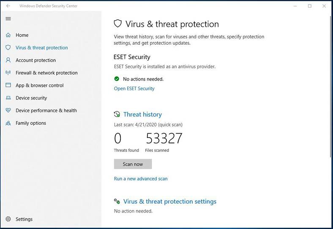Click the Family options people icon
This screenshot has height=229, width=333.
coord(8,123)
